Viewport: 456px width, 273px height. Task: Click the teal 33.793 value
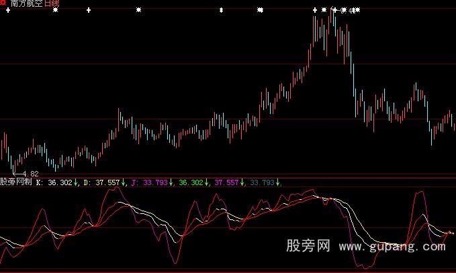pos(263,182)
